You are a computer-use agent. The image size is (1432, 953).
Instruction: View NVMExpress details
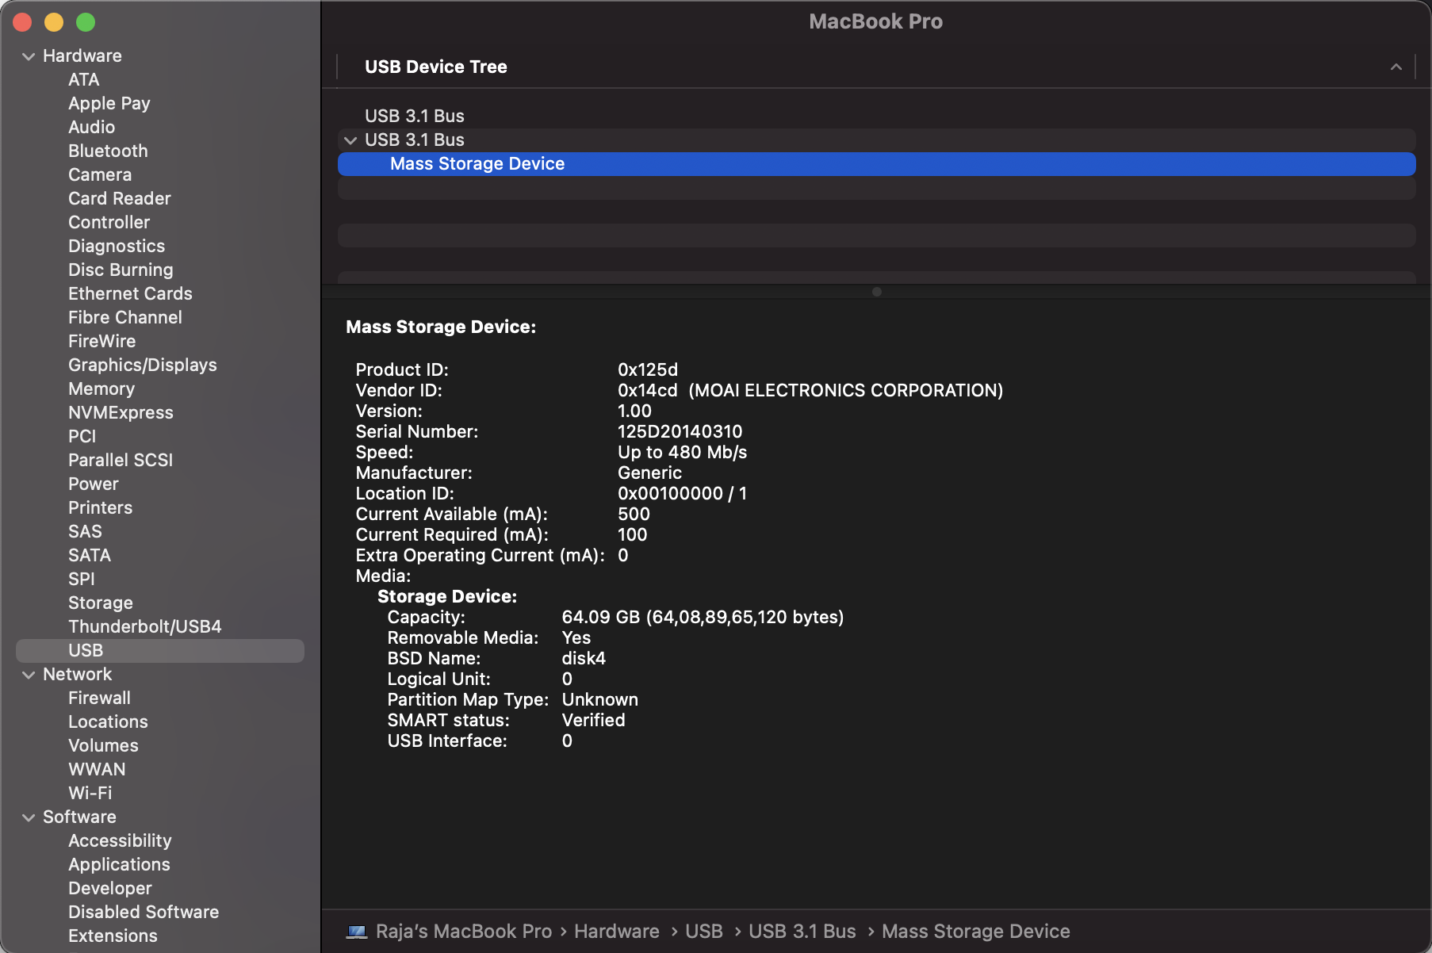coord(121,412)
